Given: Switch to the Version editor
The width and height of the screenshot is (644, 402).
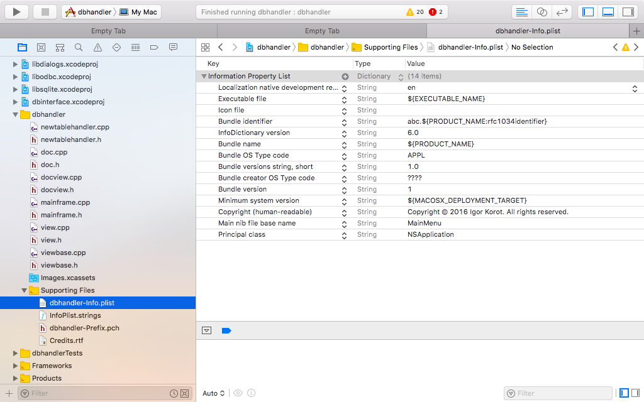Looking at the screenshot, I should 562,12.
